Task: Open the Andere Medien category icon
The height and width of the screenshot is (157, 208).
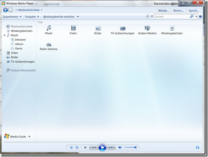Action: 147,30
